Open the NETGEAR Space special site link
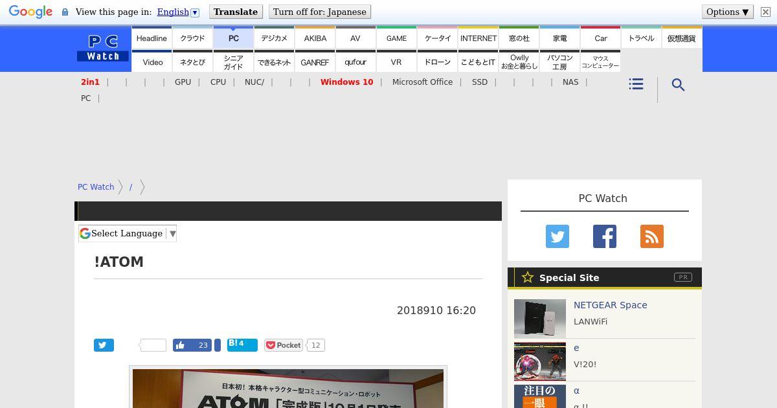 tap(610, 305)
